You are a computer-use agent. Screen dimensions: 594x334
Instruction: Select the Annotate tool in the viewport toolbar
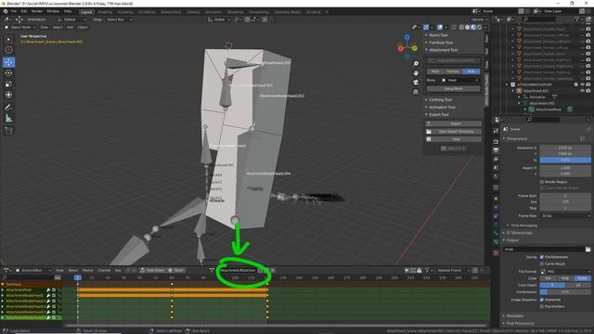point(8,108)
